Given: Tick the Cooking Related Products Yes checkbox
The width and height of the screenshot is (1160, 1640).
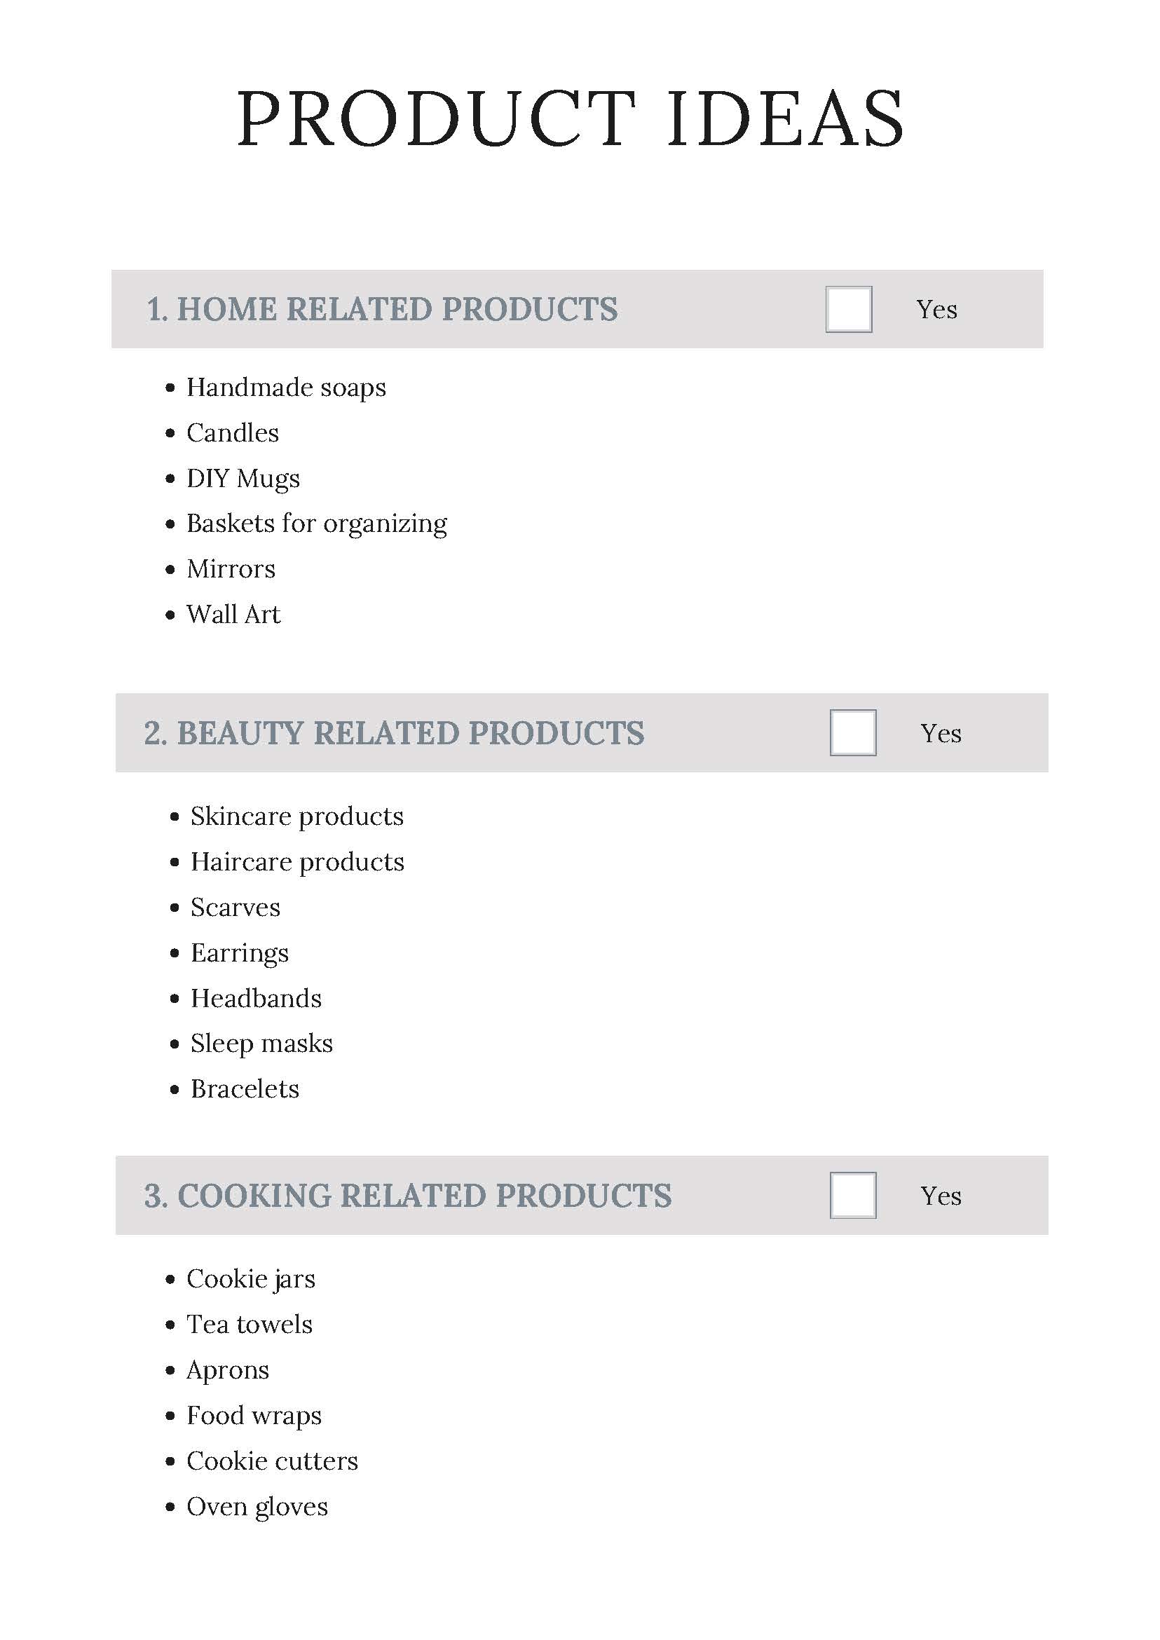Looking at the screenshot, I should tap(853, 1196).
